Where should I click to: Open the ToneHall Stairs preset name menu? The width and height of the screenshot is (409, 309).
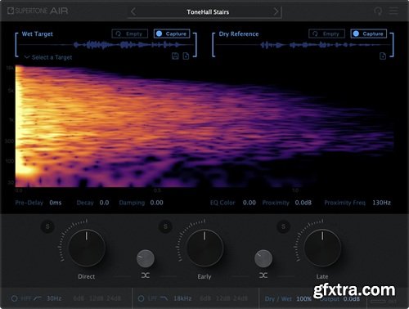coord(208,11)
